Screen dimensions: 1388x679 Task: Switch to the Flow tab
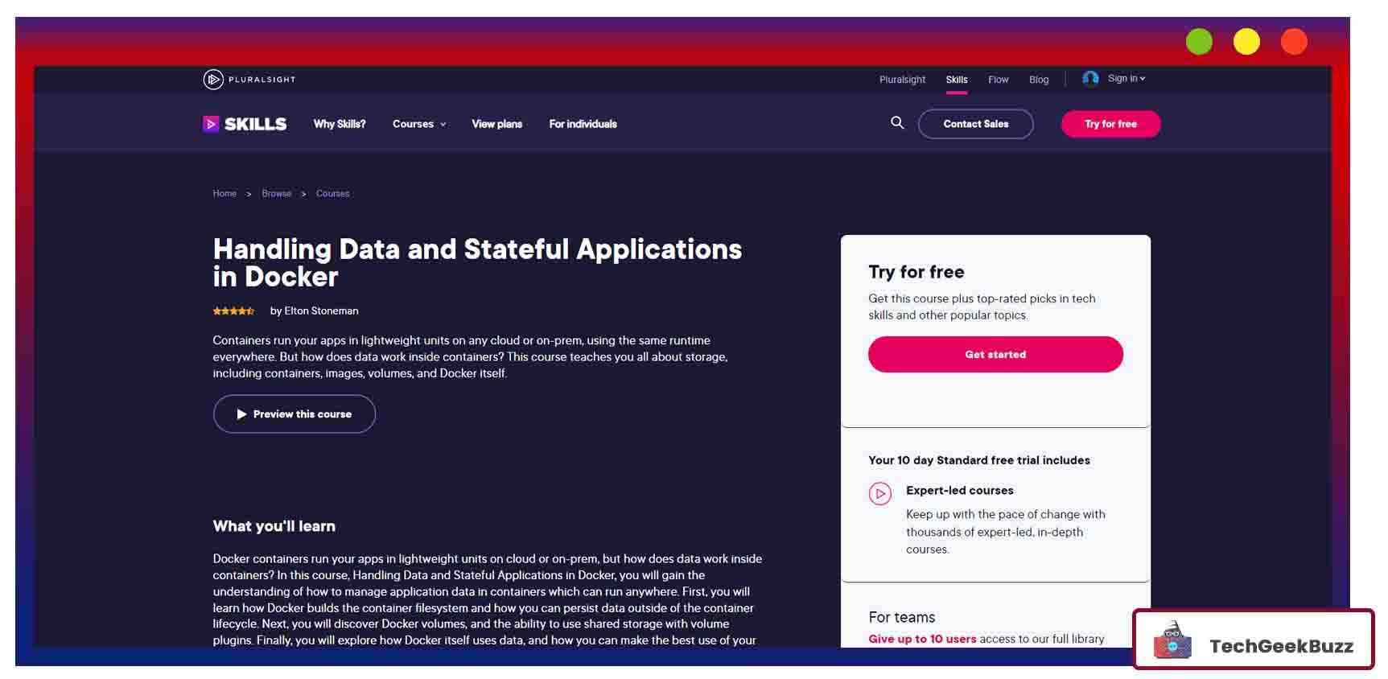pos(998,80)
